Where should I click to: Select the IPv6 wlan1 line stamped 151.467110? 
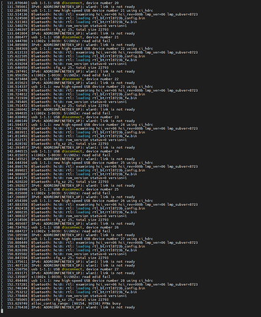[x=68, y=266]
